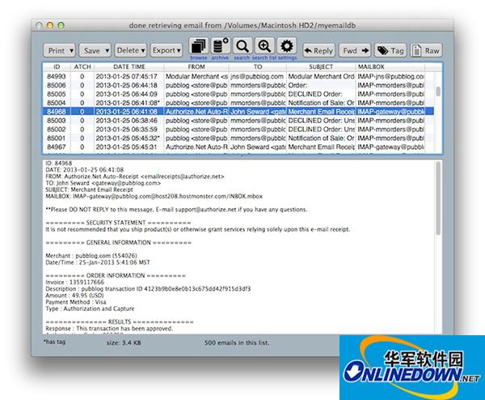Click the yellow minimize window button

click(50, 25)
